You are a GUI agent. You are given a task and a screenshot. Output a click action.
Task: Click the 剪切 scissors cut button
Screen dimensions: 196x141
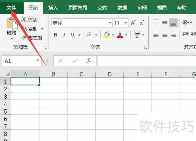[29, 20]
